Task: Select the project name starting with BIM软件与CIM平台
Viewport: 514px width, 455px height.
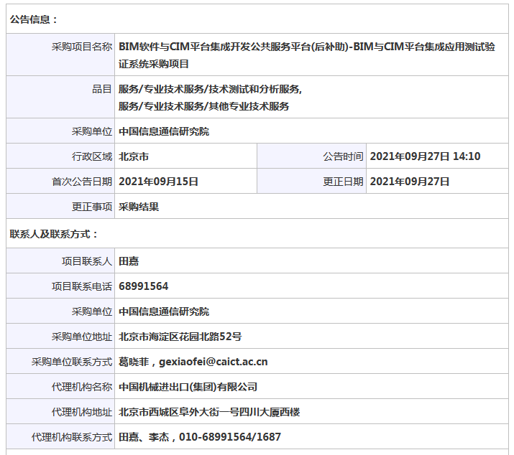Action: click(307, 55)
